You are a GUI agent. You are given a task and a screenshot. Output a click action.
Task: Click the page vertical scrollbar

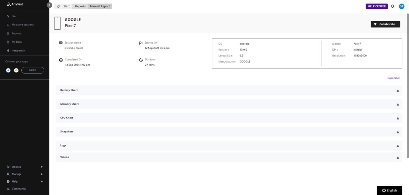click(x=407, y=86)
